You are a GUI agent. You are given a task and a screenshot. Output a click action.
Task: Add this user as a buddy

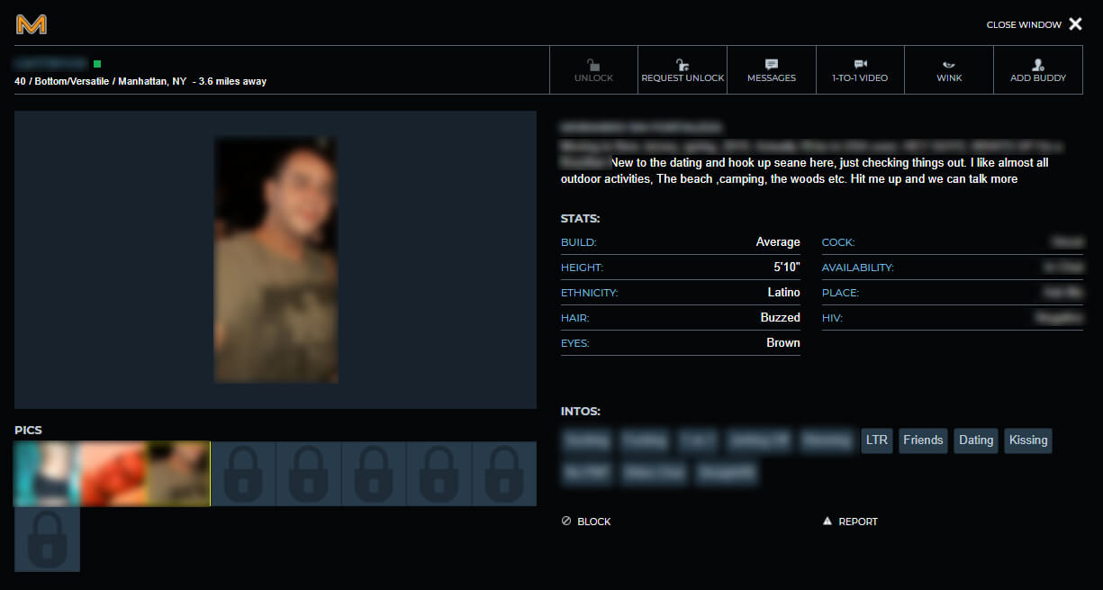pos(1038,70)
